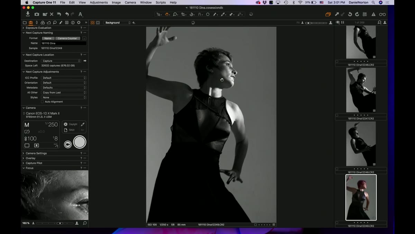Rotate image left icon

(350, 14)
